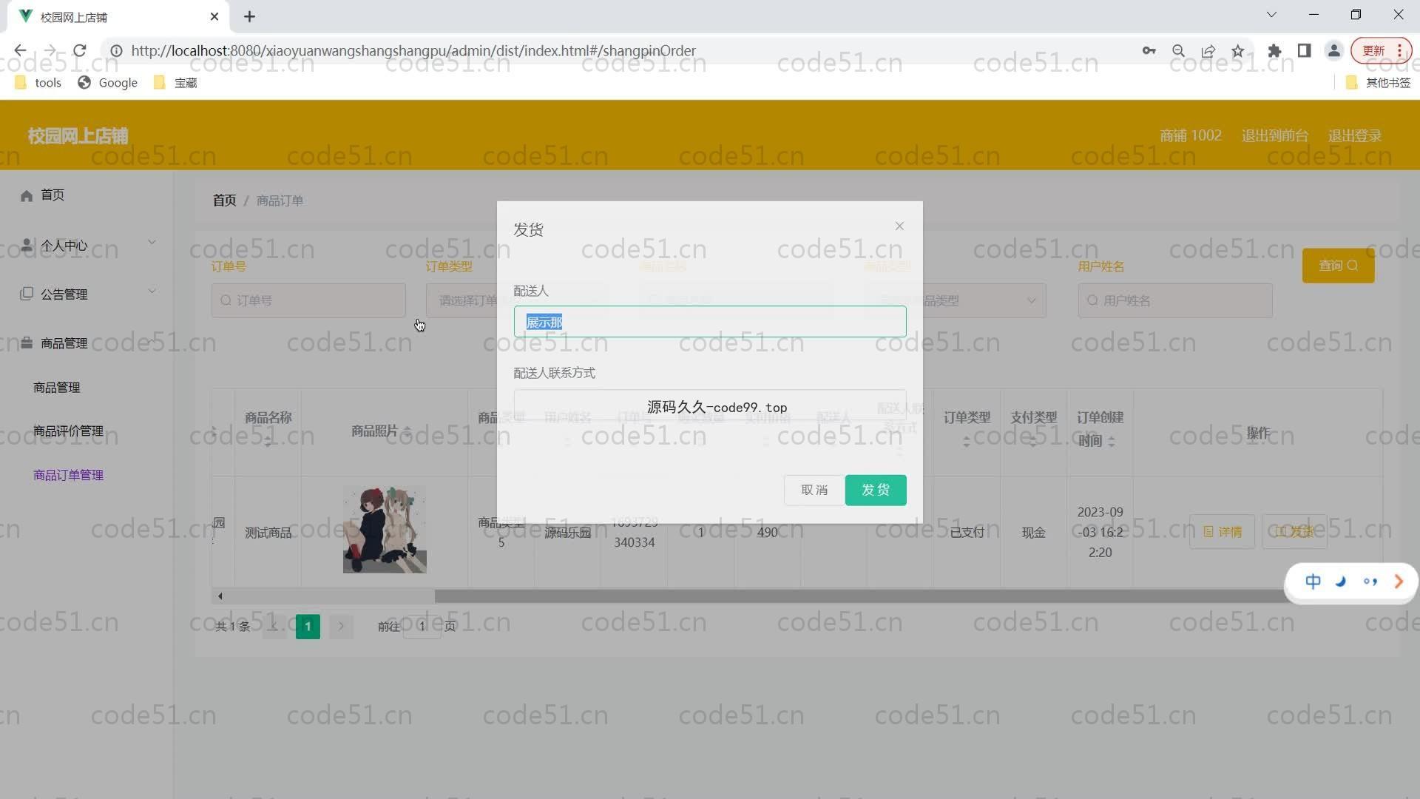Screen dimensions: 1420x799
Task: Click the 退出到前台 link
Action: coord(1274,135)
